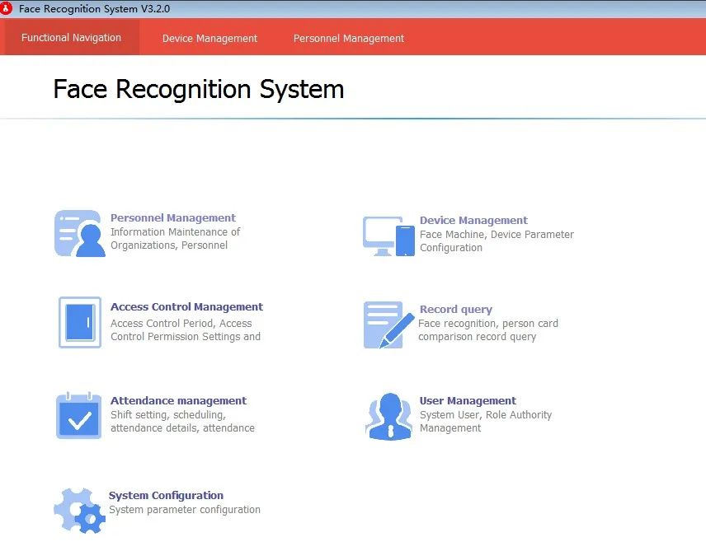
Task: Open the System Configuration title link
Action: (166, 496)
